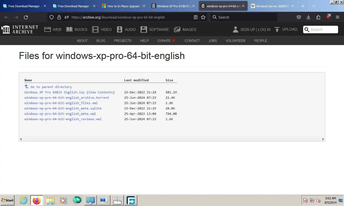Click the Start button
The width and height of the screenshot is (344, 206).
[x=8, y=200]
